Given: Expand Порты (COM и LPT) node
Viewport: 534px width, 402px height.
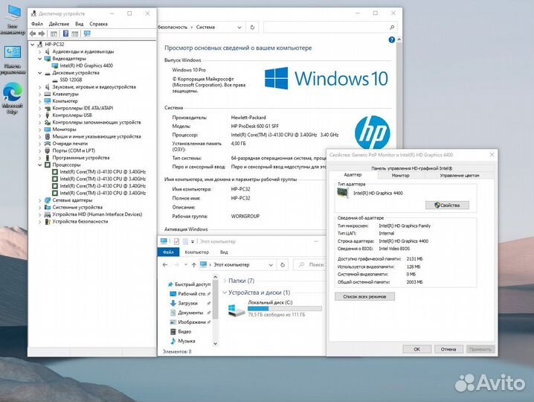Looking at the screenshot, I should point(40,150).
